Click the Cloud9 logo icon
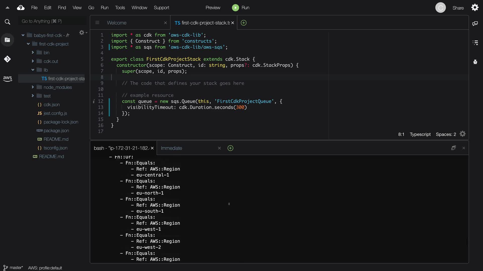This screenshot has height=271, width=483. (21, 8)
